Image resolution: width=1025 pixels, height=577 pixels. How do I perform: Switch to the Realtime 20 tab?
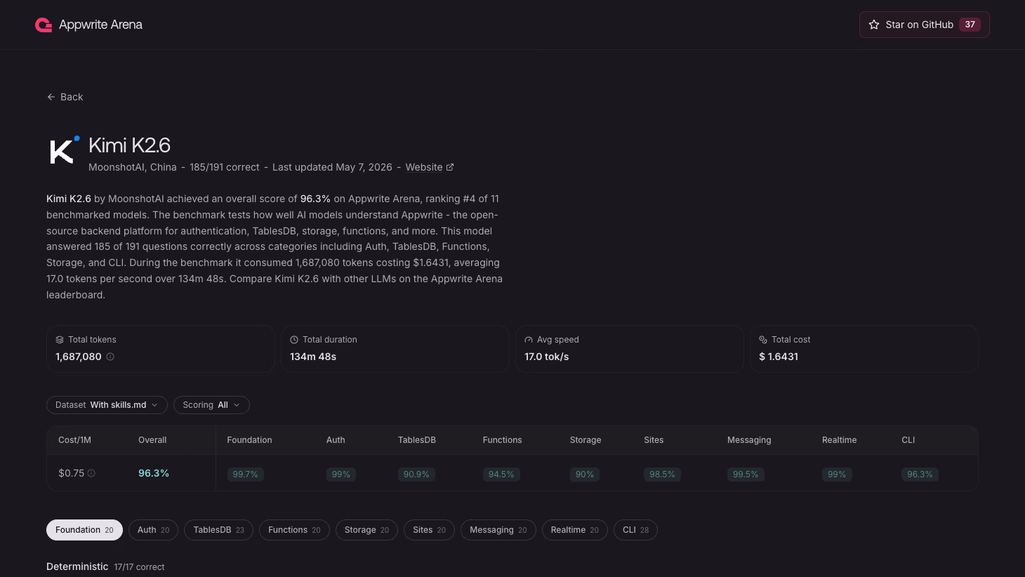click(x=574, y=530)
